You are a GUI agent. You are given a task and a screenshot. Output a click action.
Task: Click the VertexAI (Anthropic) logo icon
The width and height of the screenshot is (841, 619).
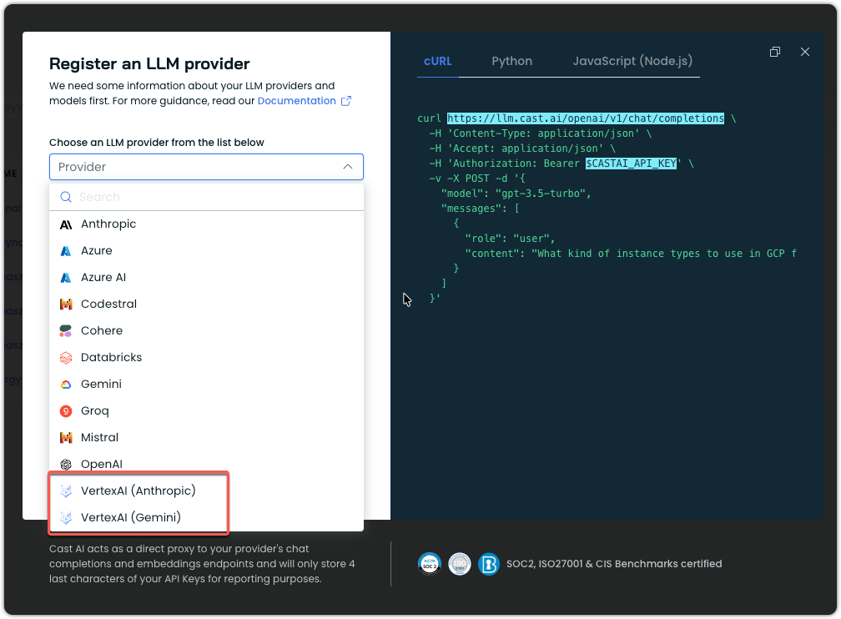(65, 491)
